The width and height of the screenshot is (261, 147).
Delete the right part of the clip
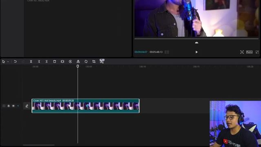(46, 62)
